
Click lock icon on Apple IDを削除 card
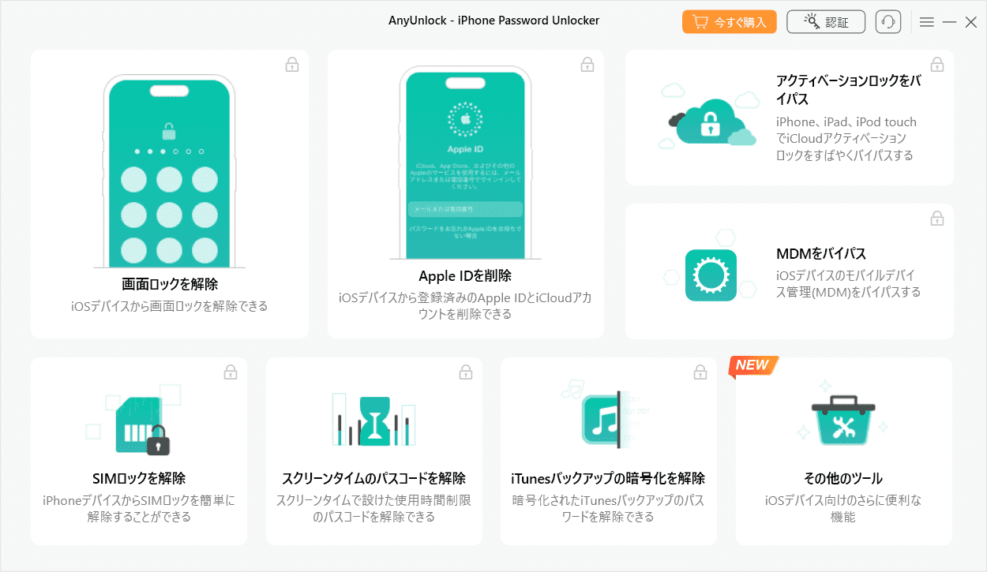click(587, 65)
